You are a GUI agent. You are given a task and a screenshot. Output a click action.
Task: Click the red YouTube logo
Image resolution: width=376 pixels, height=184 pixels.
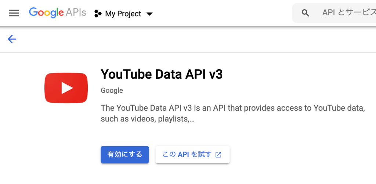66,88
